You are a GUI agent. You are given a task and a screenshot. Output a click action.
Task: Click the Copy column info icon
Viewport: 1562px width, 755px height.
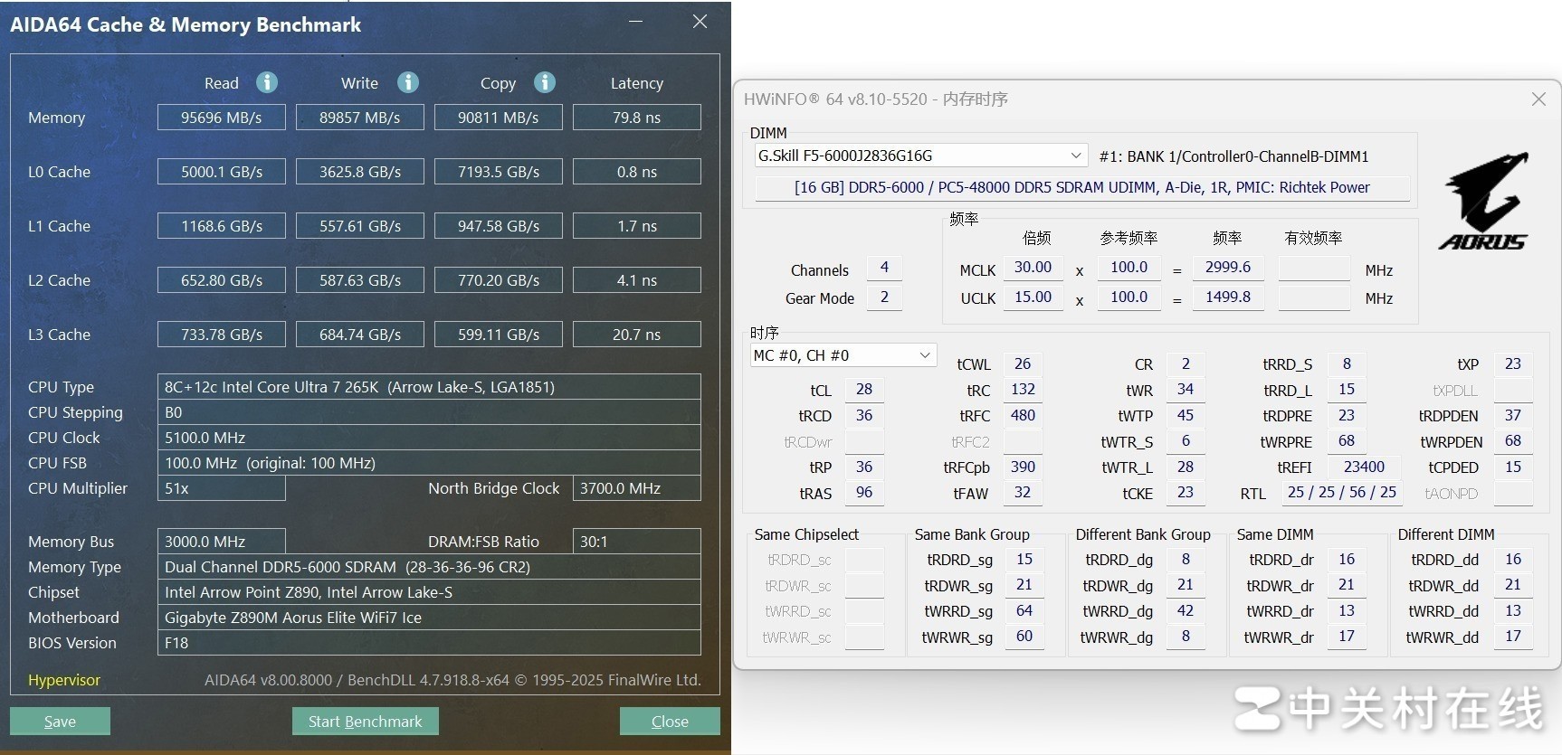pos(545,82)
